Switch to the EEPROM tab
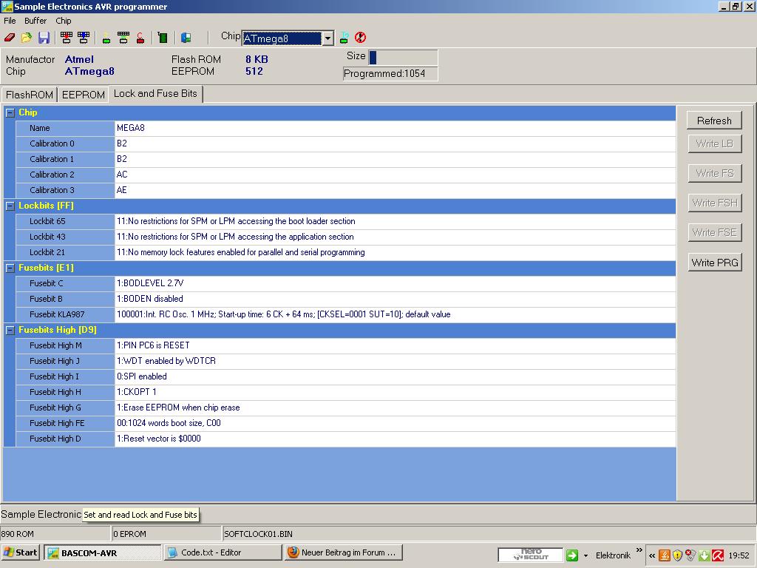The width and height of the screenshot is (757, 568). tap(83, 94)
